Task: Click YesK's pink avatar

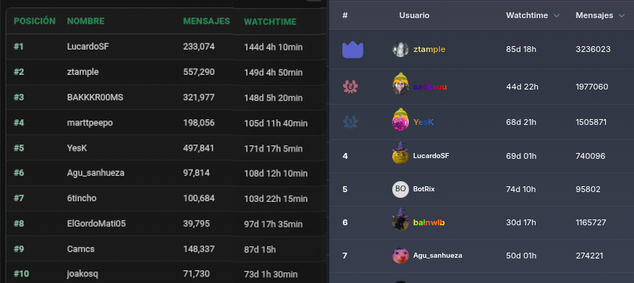Action: pos(400,119)
